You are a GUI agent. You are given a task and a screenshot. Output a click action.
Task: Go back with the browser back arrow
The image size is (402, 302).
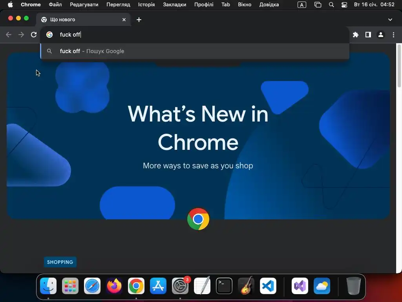coord(9,35)
